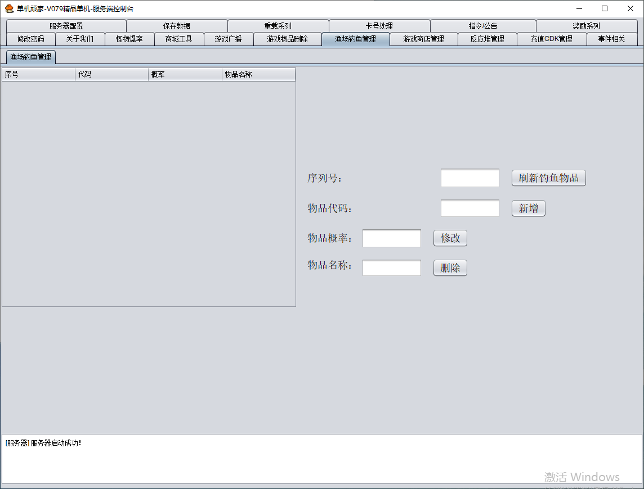Open the 商城工具 tab
Image resolution: width=644 pixels, height=489 pixels.
[178, 39]
